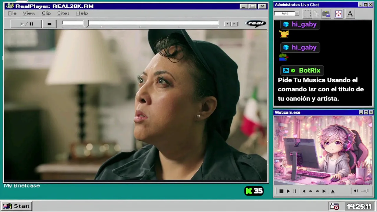Close the RealPlayer window

[262, 6]
